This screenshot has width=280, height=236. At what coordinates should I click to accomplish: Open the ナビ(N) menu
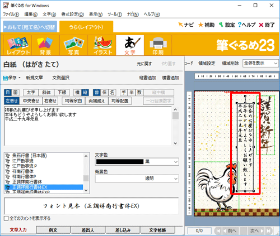(133, 15)
